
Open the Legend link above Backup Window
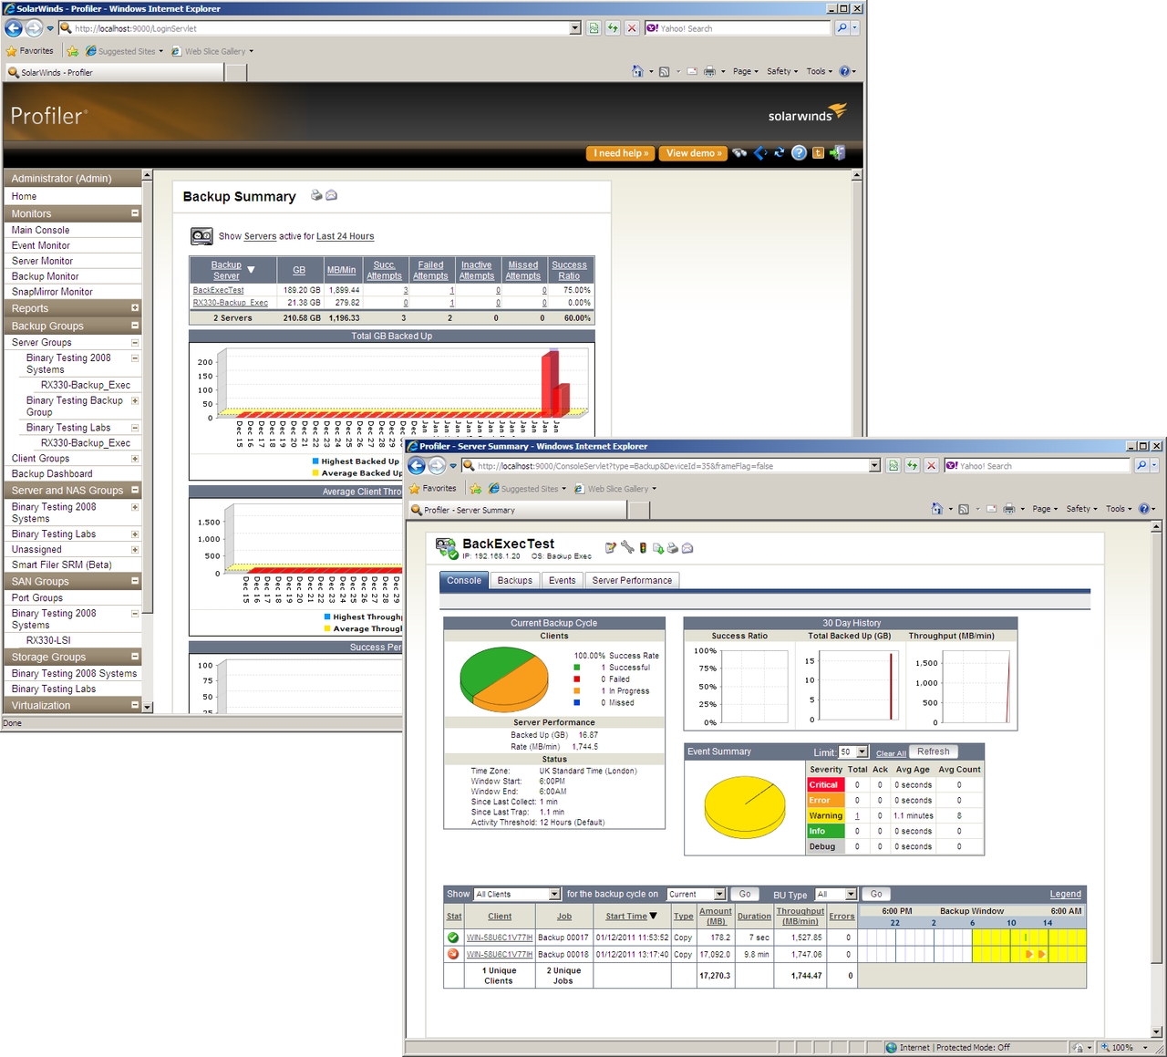click(x=1065, y=894)
